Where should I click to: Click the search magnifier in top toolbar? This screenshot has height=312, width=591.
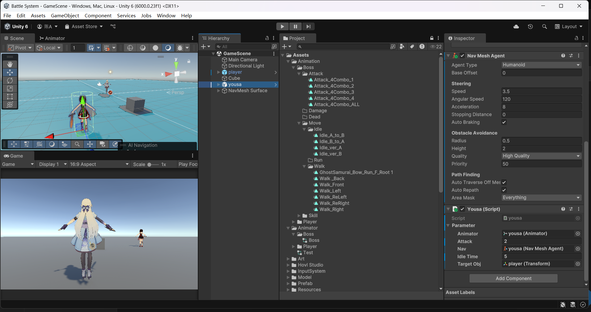point(545,27)
